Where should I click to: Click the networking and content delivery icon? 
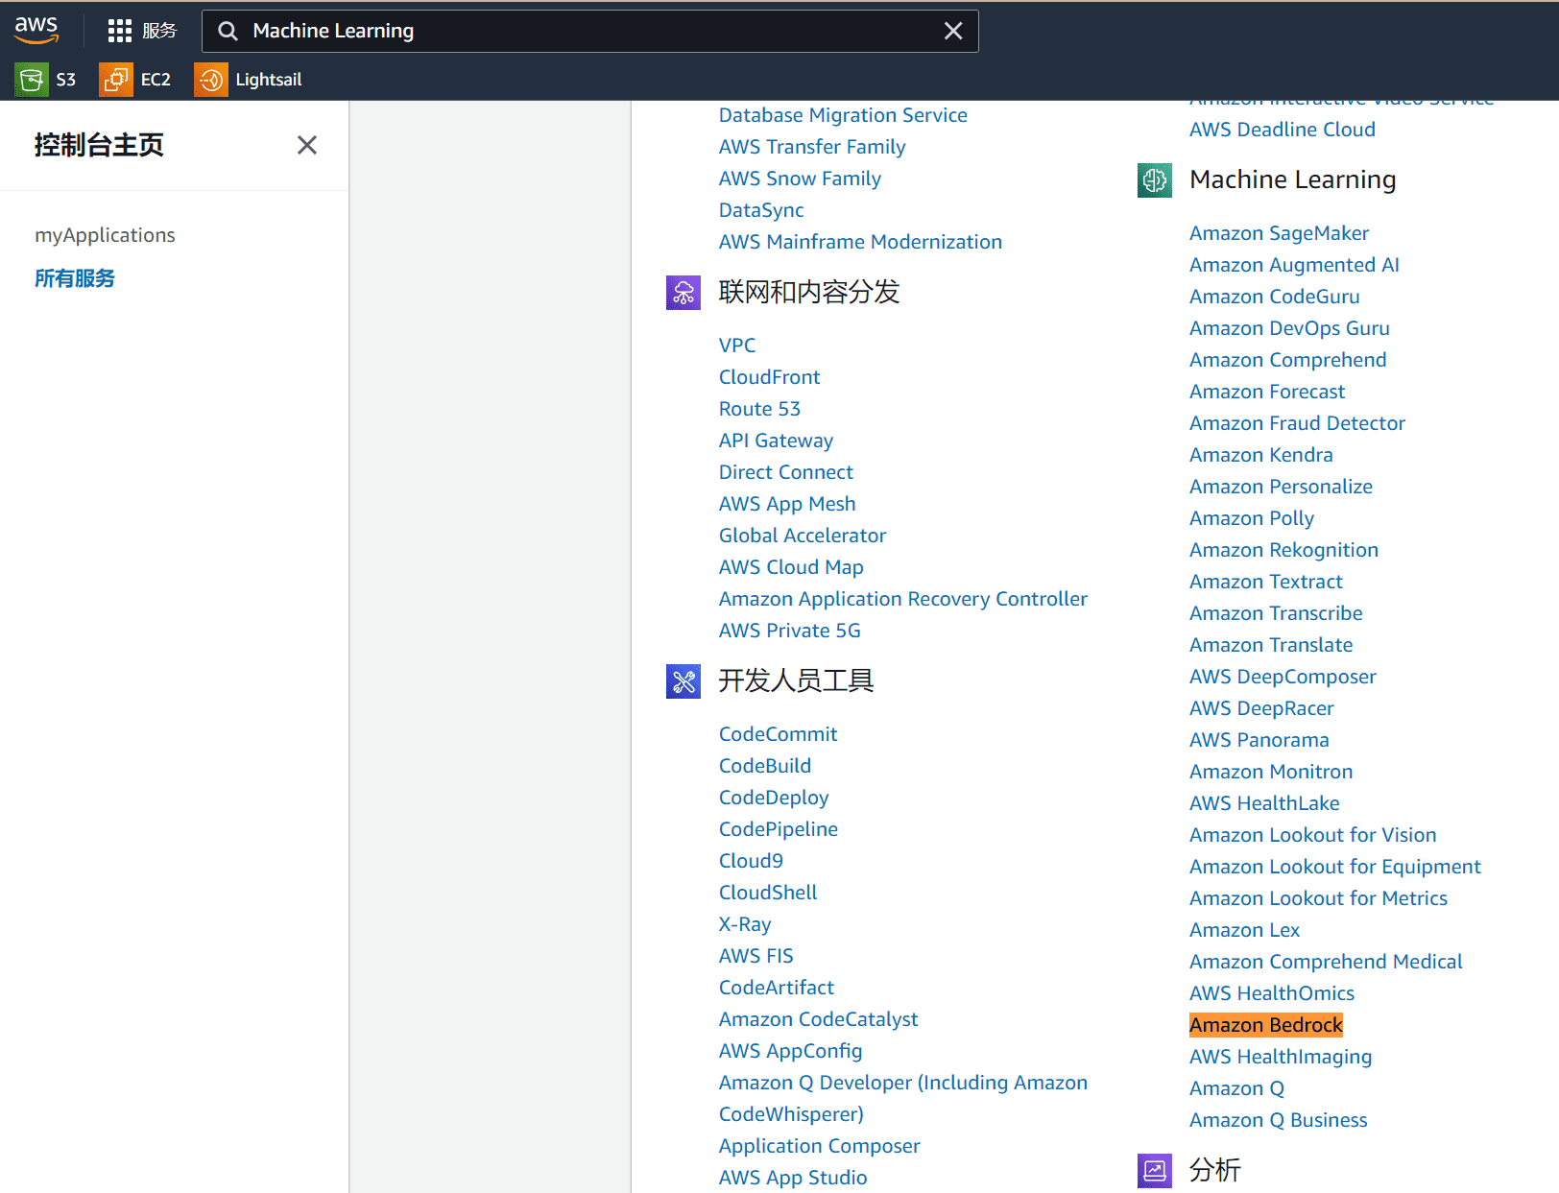pos(683,293)
